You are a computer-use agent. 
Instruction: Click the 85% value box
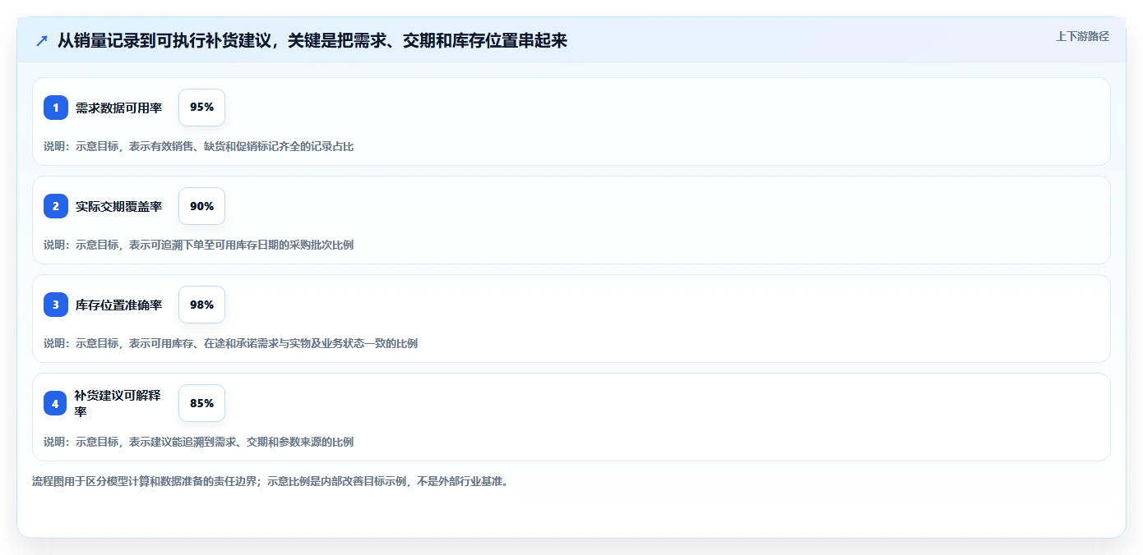201,403
